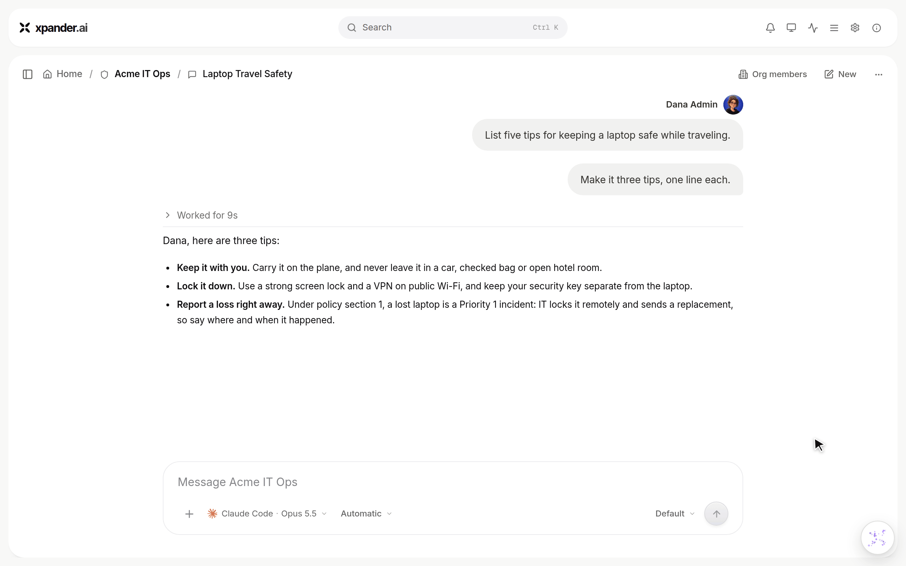Click Dana Admin avatar
Viewport: 906px width, 566px height.
[x=733, y=104]
